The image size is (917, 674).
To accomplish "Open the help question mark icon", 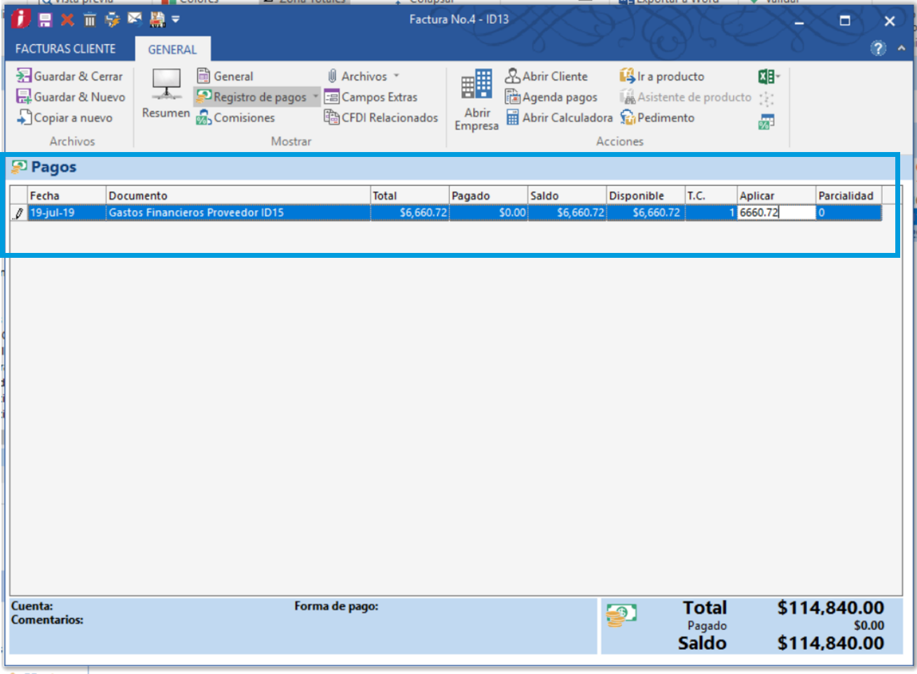I will (x=878, y=48).
